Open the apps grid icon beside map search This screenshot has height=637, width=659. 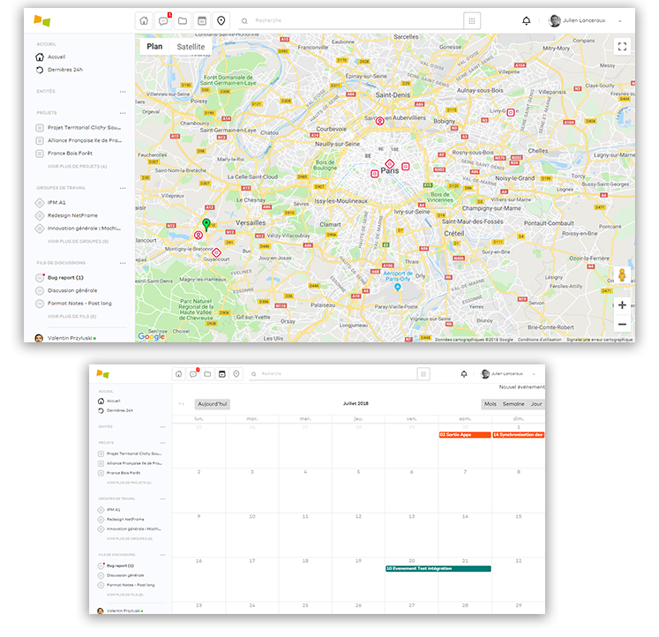(x=472, y=20)
